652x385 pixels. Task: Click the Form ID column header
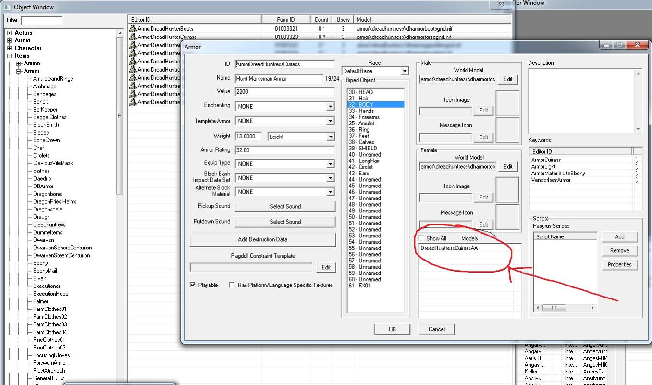coord(285,20)
